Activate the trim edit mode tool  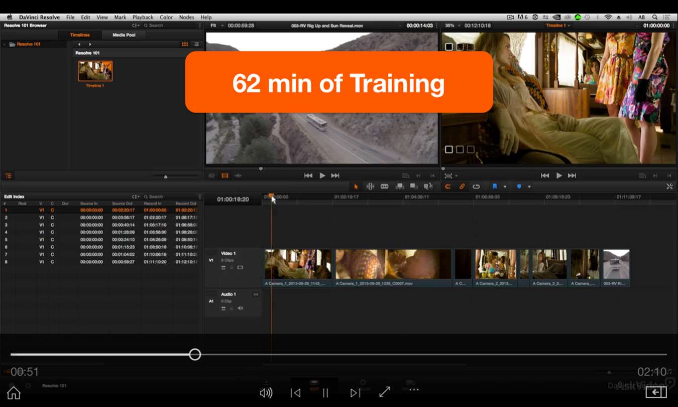(370, 186)
